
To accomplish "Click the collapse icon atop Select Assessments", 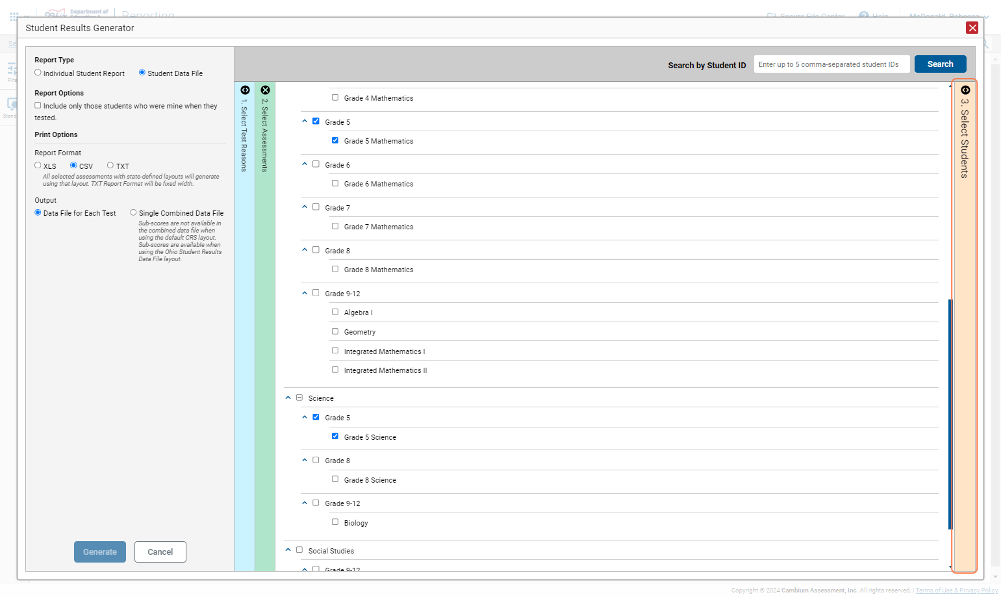I will 265,90.
